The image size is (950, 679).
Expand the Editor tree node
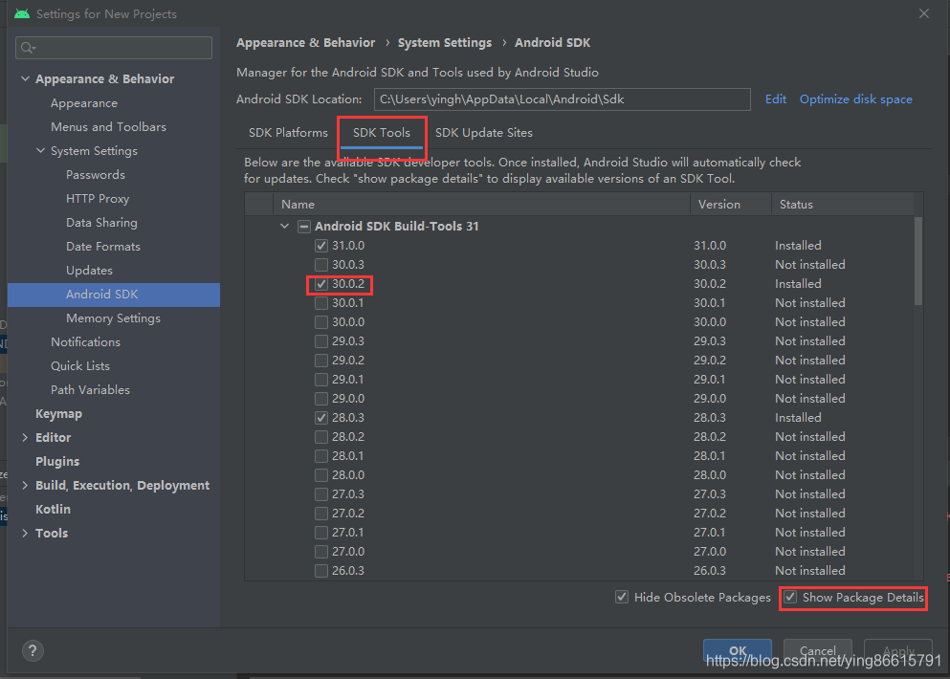tap(25, 437)
